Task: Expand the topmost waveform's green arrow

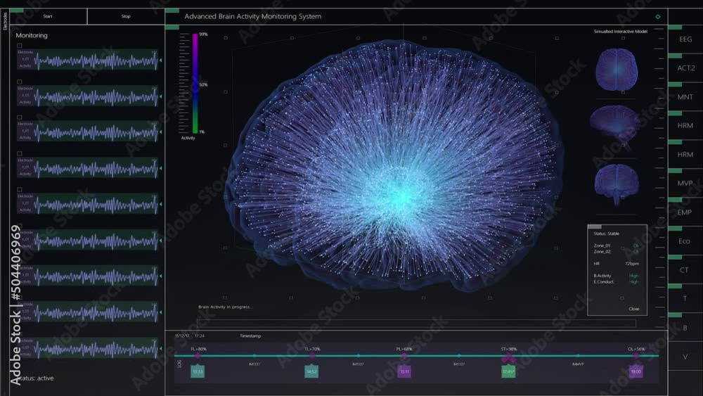Action: point(160,60)
